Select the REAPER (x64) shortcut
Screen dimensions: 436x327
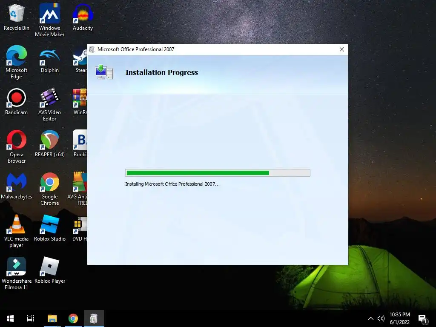click(x=50, y=144)
